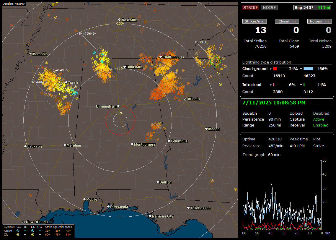Click the red close-range circle on map

[x=120, y=120]
